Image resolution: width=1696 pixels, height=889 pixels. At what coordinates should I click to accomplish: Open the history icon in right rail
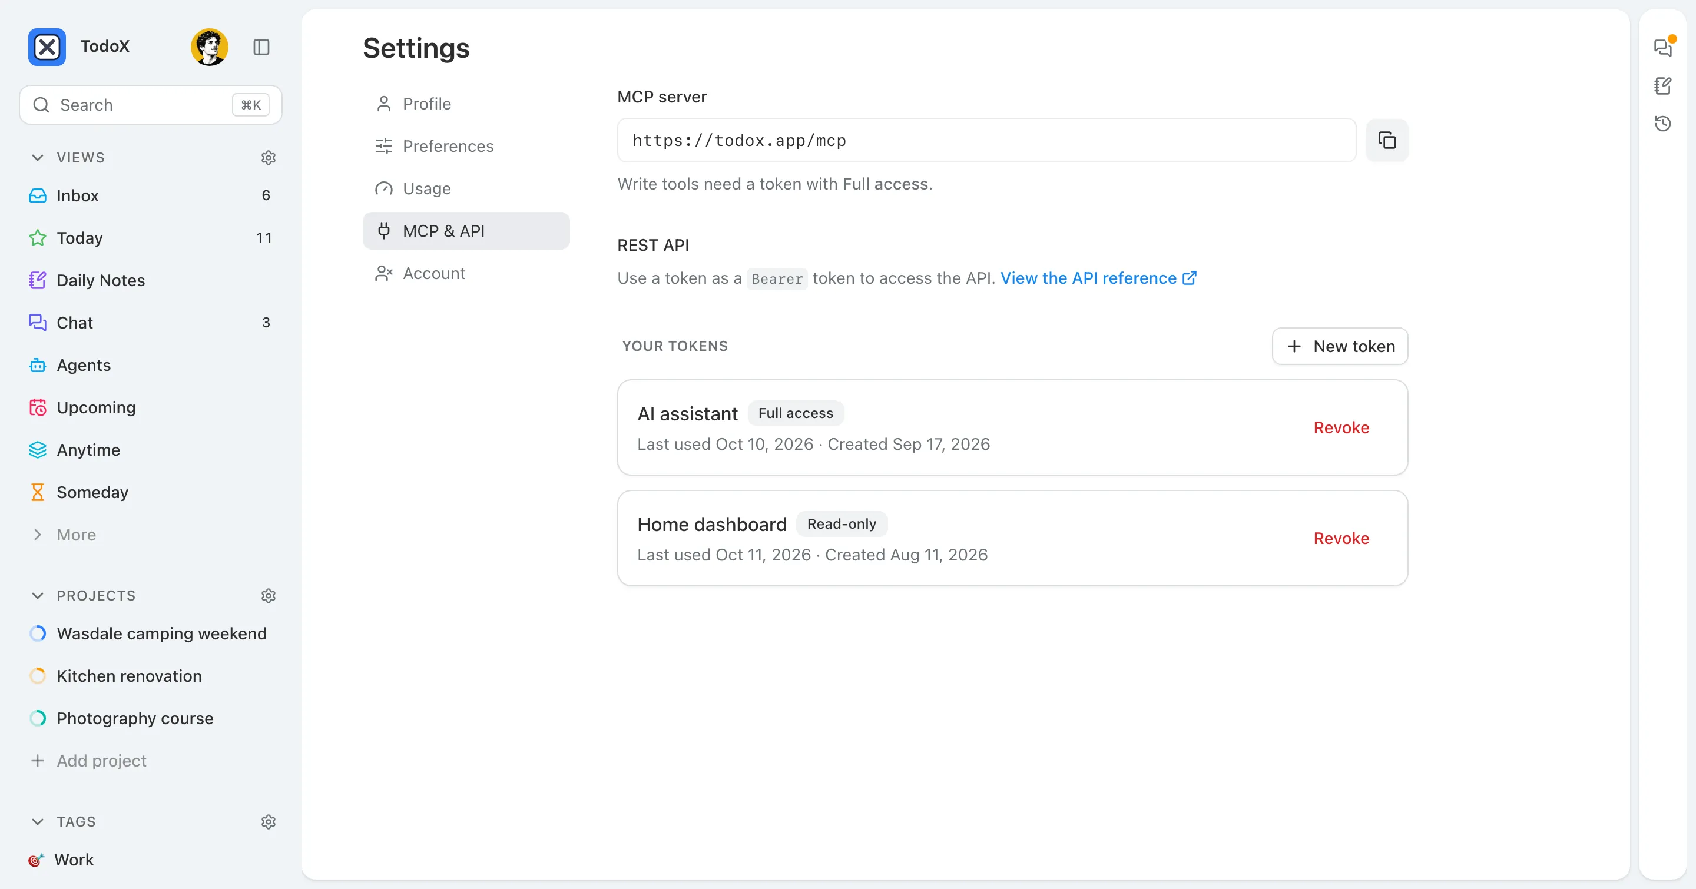click(1662, 124)
